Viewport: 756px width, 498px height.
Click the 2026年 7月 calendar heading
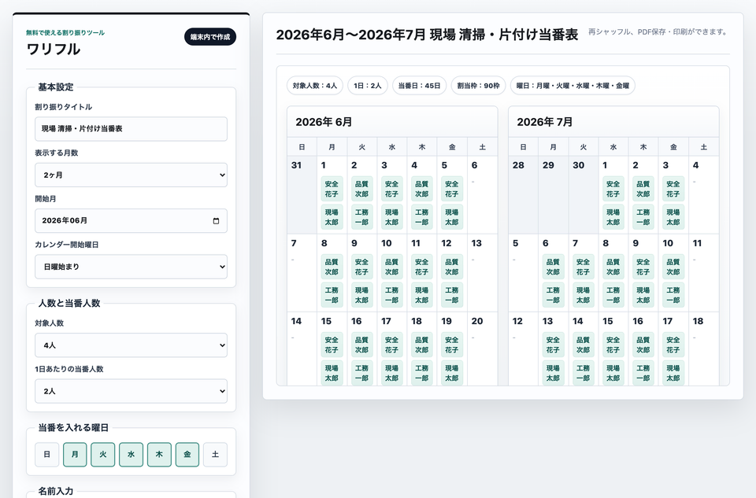pyautogui.click(x=545, y=122)
